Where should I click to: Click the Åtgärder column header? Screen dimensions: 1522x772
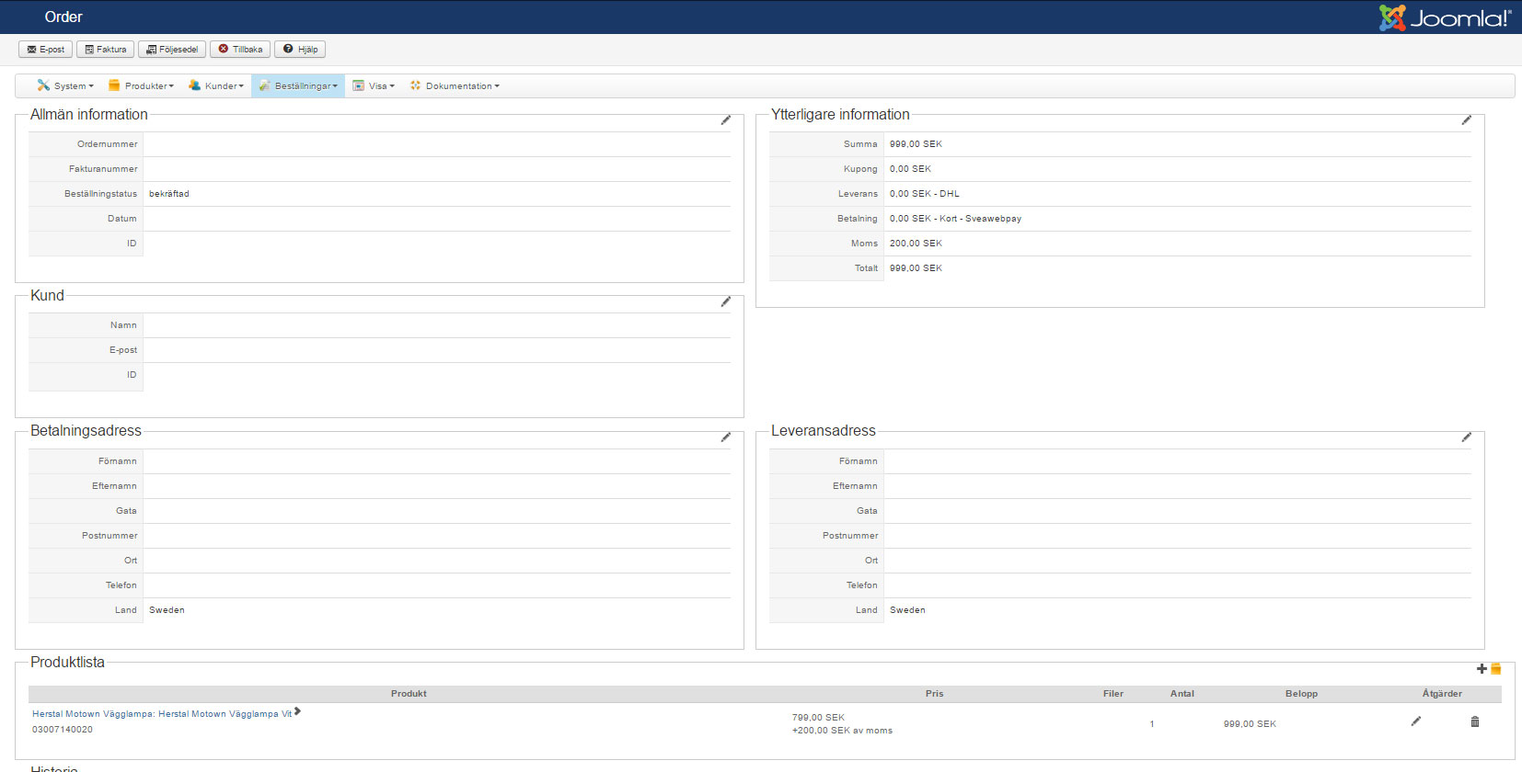point(1442,694)
